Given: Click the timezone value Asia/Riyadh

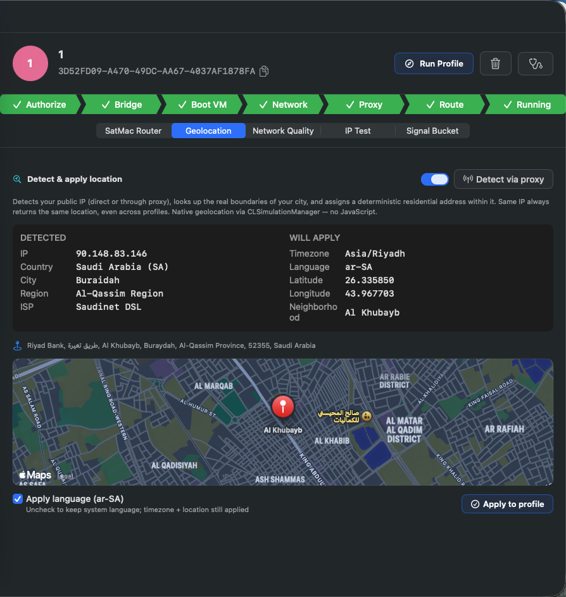Looking at the screenshot, I should coord(375,254).
